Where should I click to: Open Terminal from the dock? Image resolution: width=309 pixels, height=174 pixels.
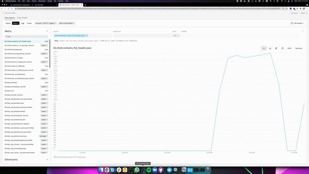[x=131, y=170]
